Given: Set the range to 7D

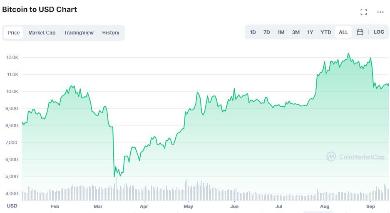Looking at the screenshot, I should point(267,32).
